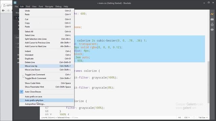Toggle Auto prefix on save
This screenshot has height=121, width=216.
[x=47, y=96]
